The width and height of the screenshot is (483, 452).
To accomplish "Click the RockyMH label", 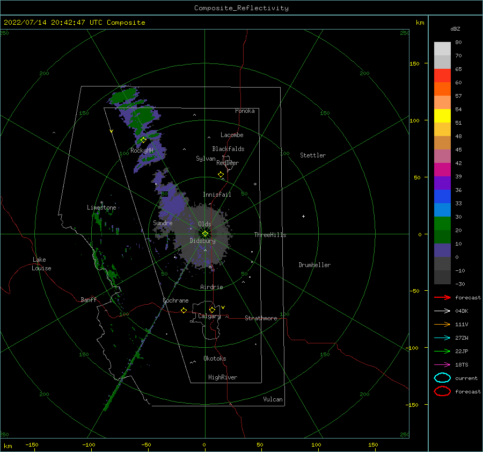I will click(142, 150).
